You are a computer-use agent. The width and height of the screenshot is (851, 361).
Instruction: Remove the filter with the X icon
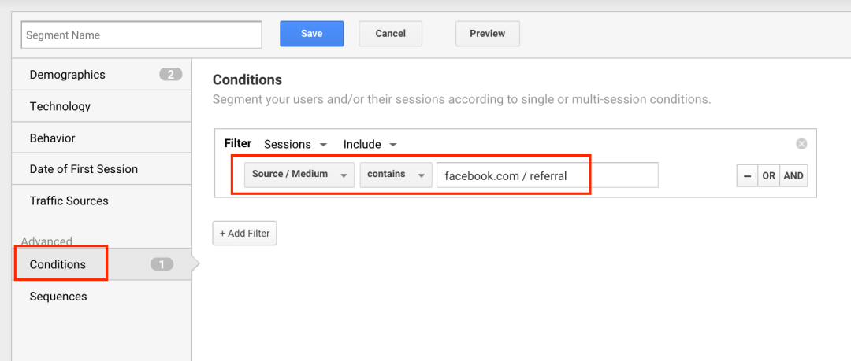pos(801,144)
